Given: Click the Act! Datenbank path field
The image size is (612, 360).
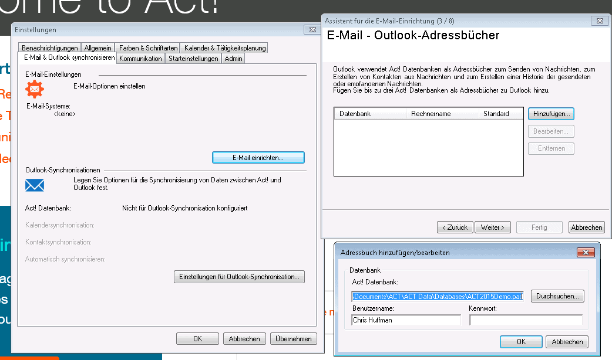Looking at the screenshot, I should tap(437, 297).
